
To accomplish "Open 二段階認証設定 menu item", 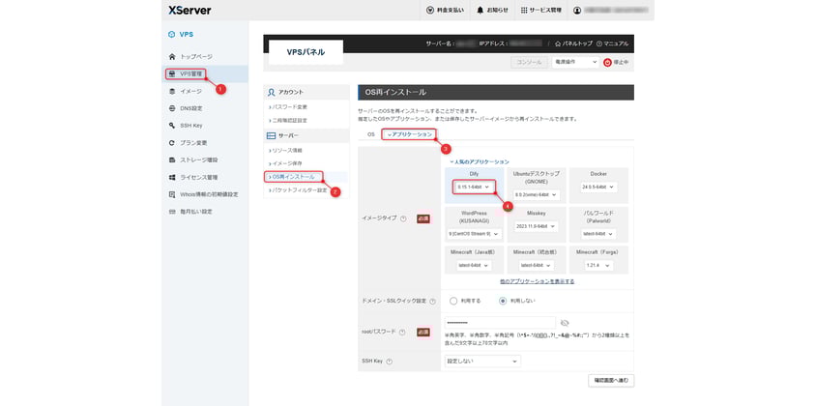I will click(x=288, y=120).
